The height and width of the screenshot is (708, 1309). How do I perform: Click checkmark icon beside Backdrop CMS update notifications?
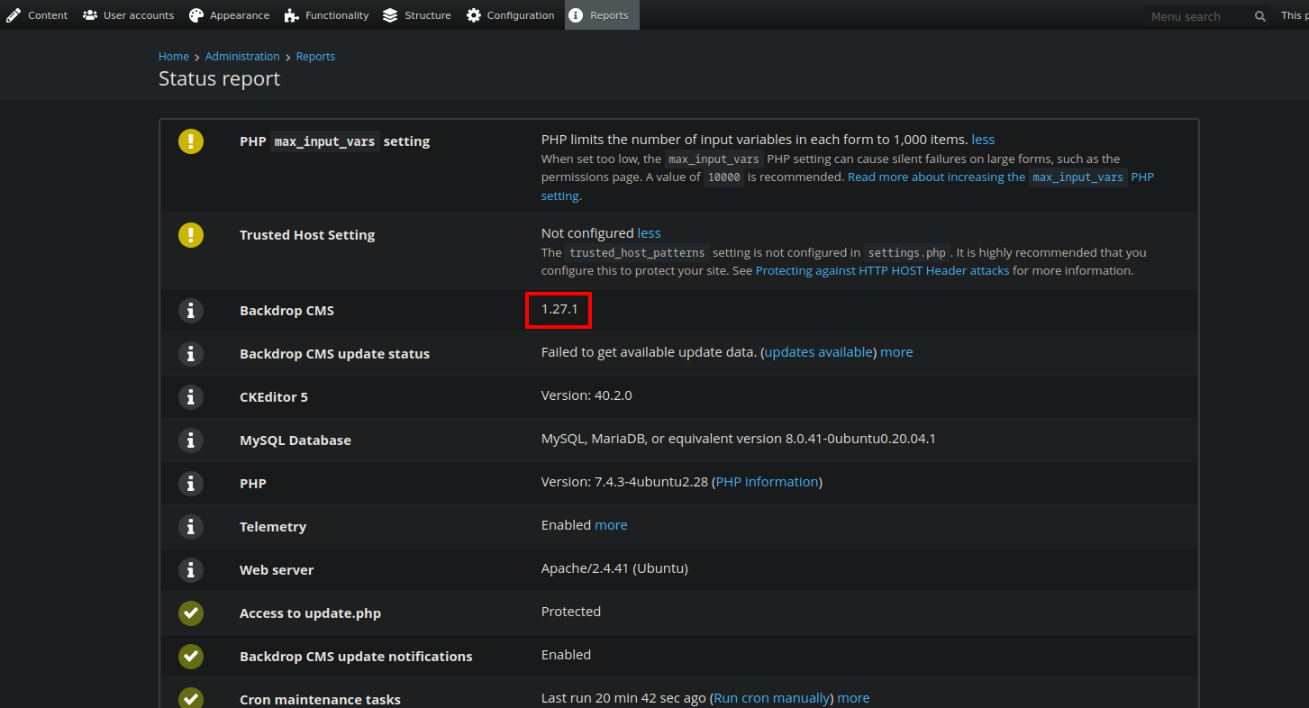click(x=191, y=657)
